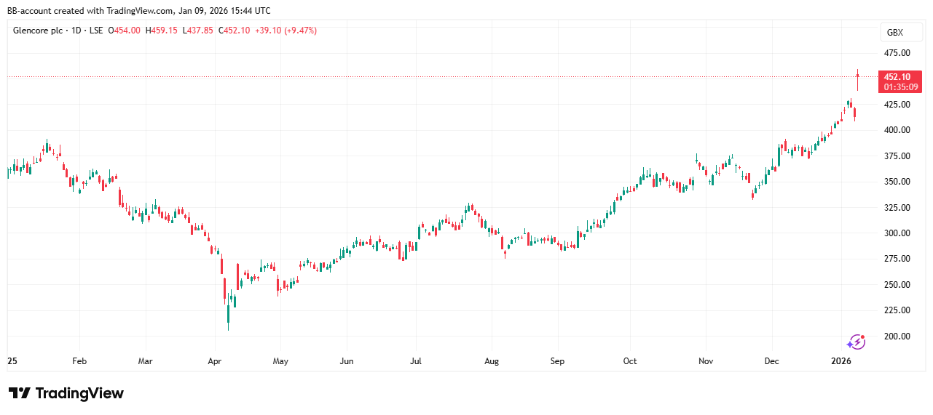Select the Apr label on time axis
The height and width of the screenshot is (415, 933).
pos(214,360)
